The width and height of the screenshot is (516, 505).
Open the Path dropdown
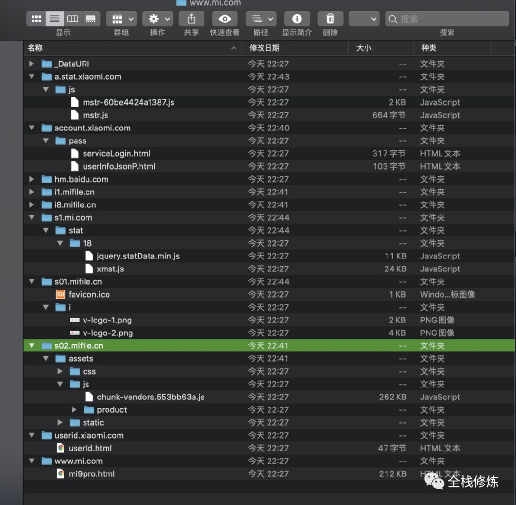261,19
